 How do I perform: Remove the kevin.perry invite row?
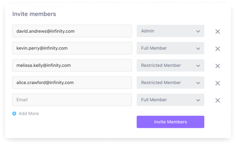pos(218,49)
